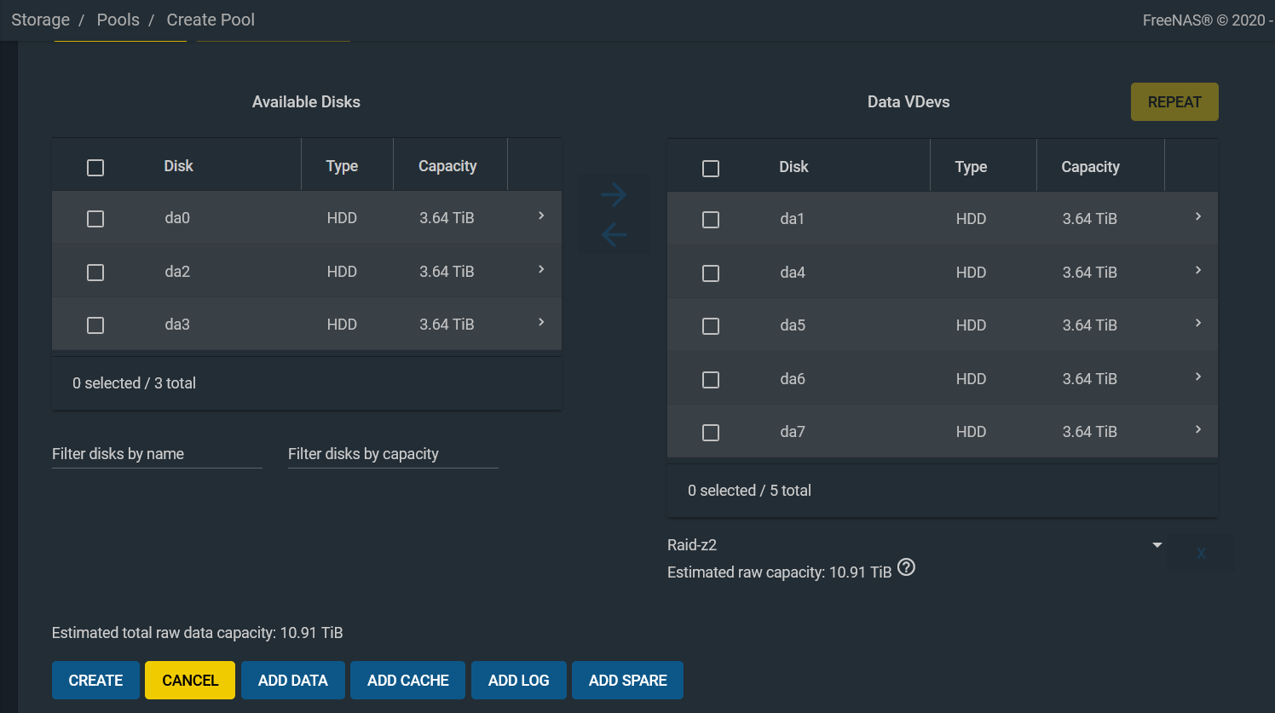Expand details chevron for disk da2
The image size is (1275, 713).
[541, 270]
